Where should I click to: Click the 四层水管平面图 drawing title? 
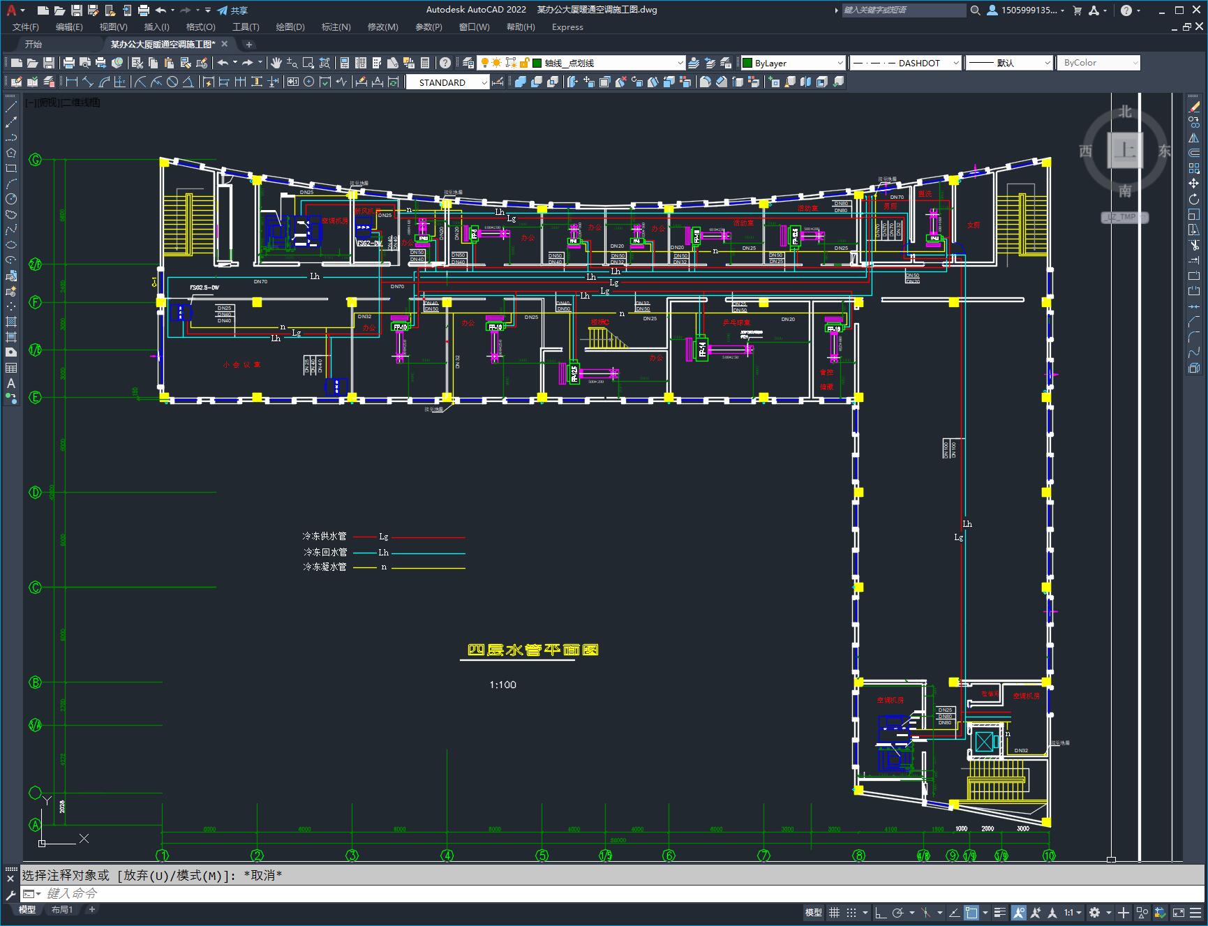click(532, 650)
